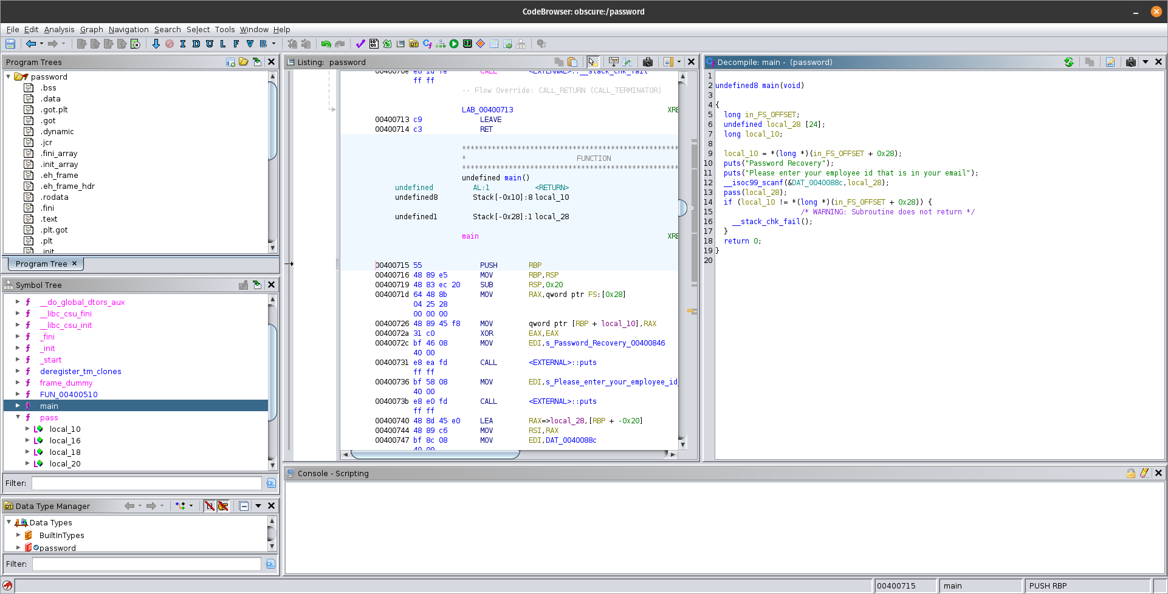Viewport: 1168px width, 594px height.
Task: Open the Decompile panel dropdown menu arrow
Action: (x=1146, y=62)
